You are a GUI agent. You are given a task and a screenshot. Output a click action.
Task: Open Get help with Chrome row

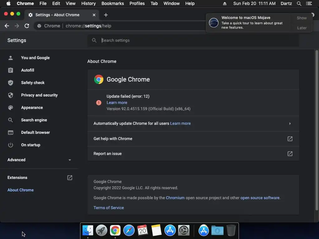point(193,138)
